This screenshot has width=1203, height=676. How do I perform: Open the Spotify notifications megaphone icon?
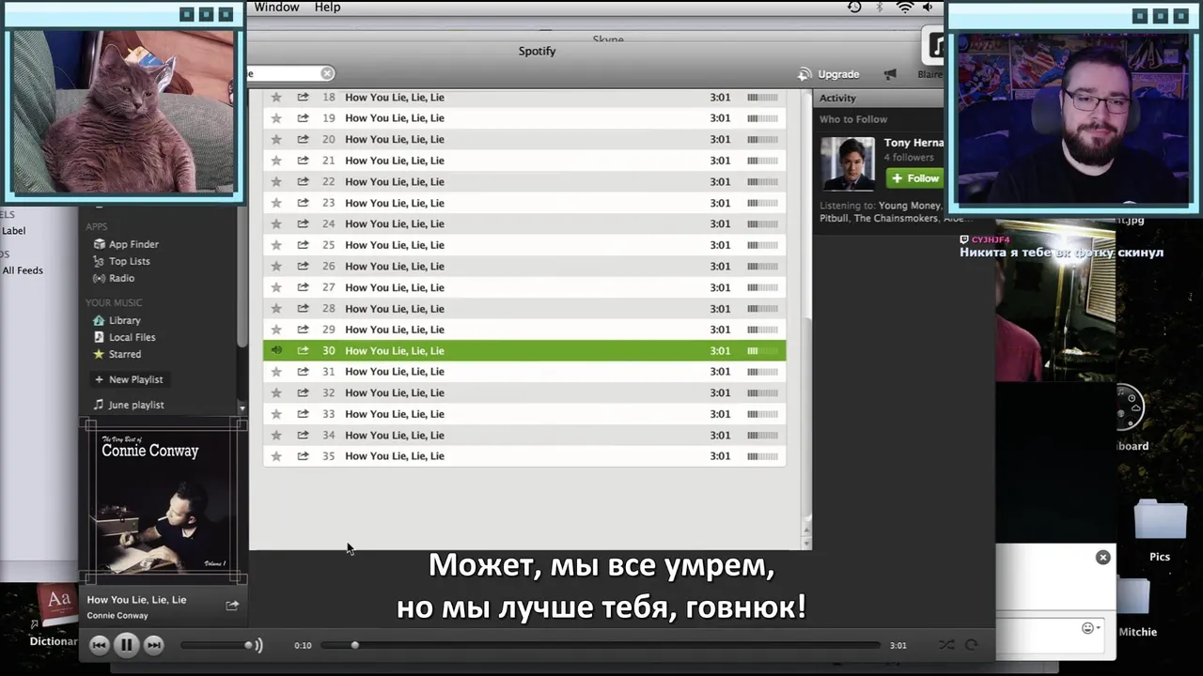(x=890, y=74)
